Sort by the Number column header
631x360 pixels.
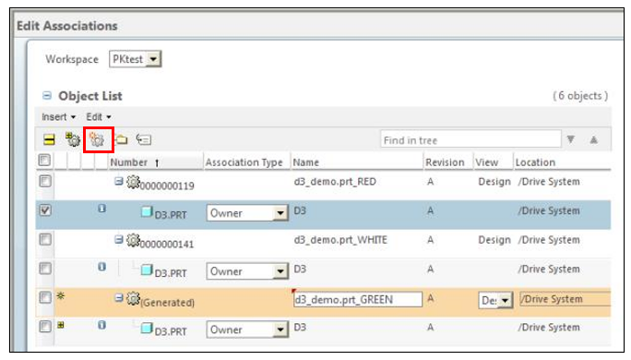[x=129, y=162]
